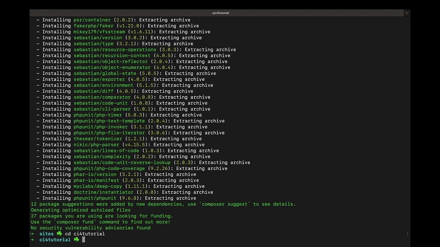
Task: Click the phpunit/php-file-iterator package name
Action: pos(109,133)
